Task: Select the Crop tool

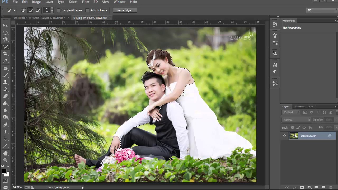Action: [x=5, y=54]
